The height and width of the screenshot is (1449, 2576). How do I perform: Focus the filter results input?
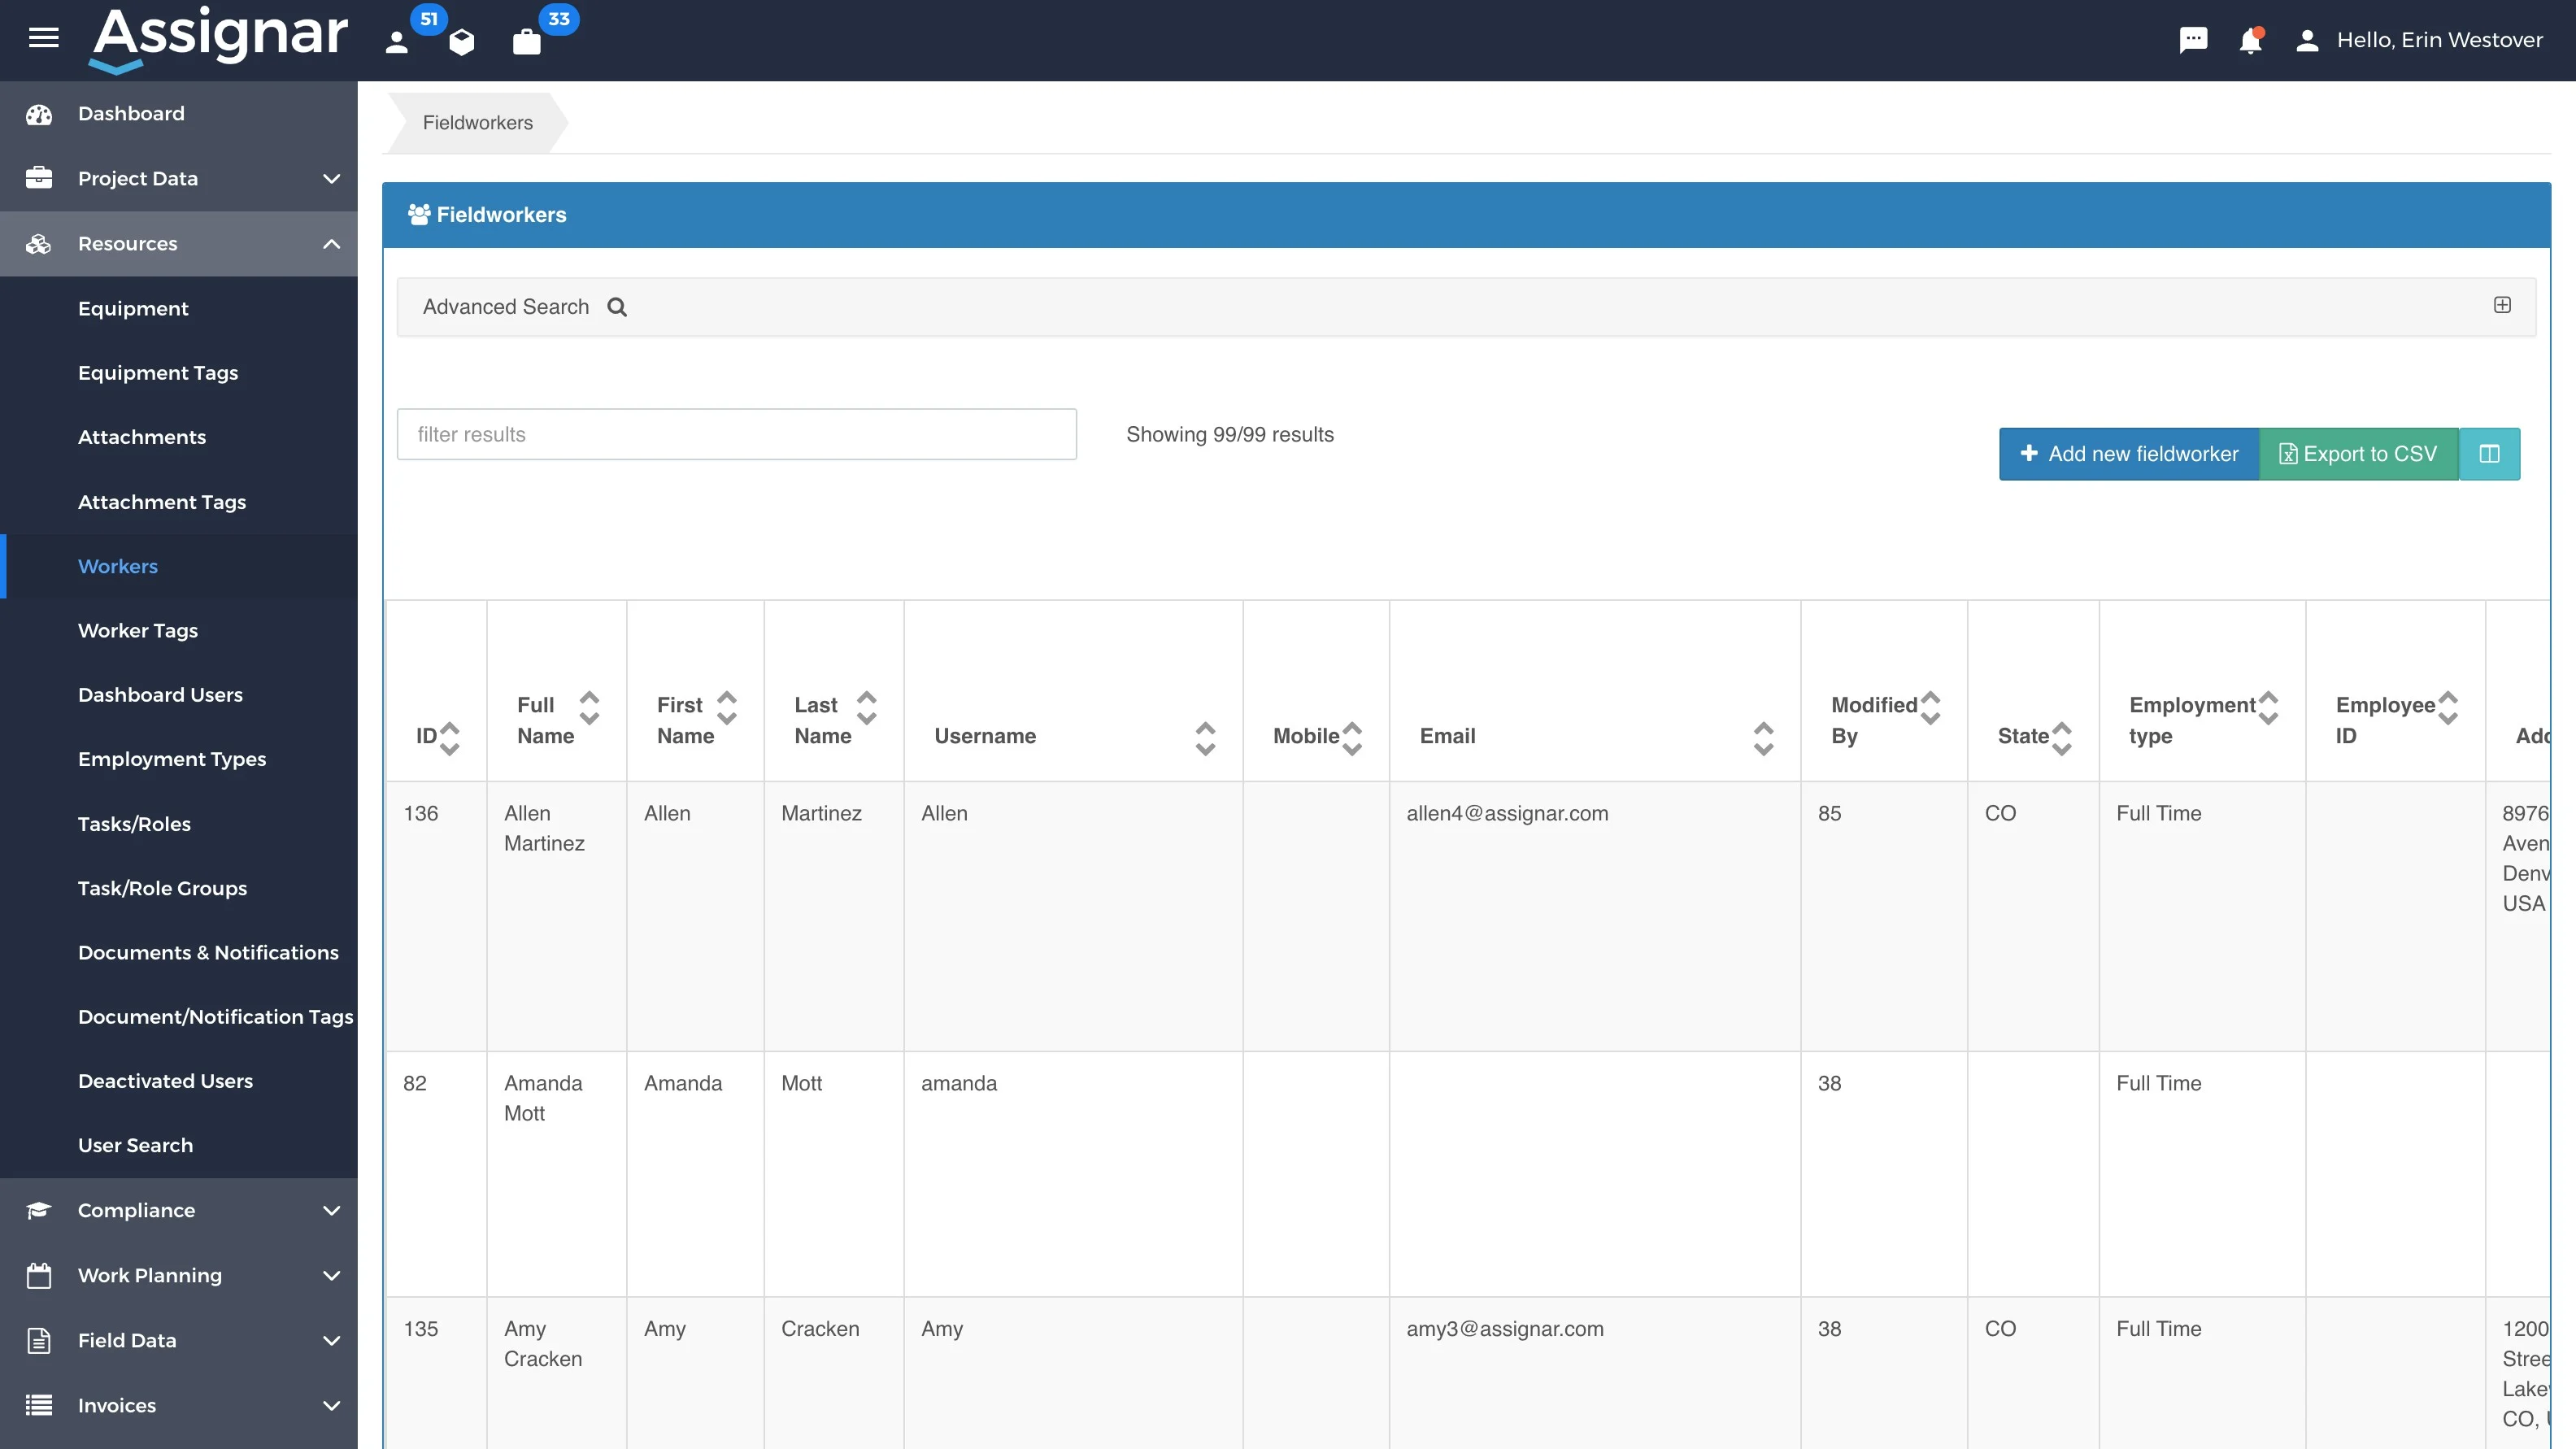(736, 434)
